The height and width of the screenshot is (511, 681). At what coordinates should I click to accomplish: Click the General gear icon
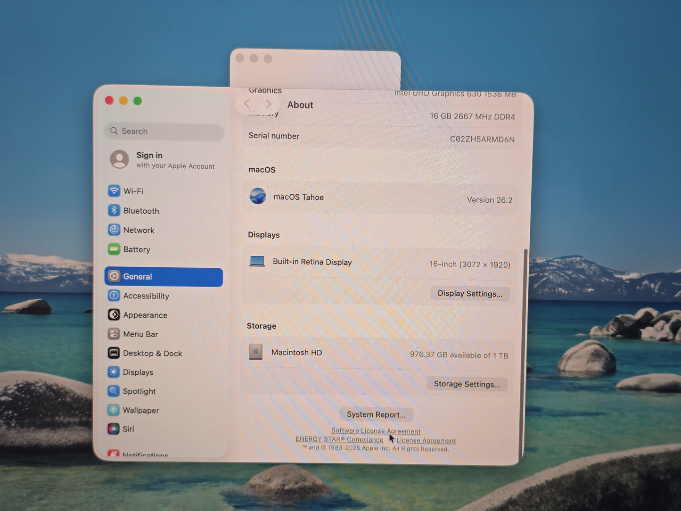(x=114, y=276)
